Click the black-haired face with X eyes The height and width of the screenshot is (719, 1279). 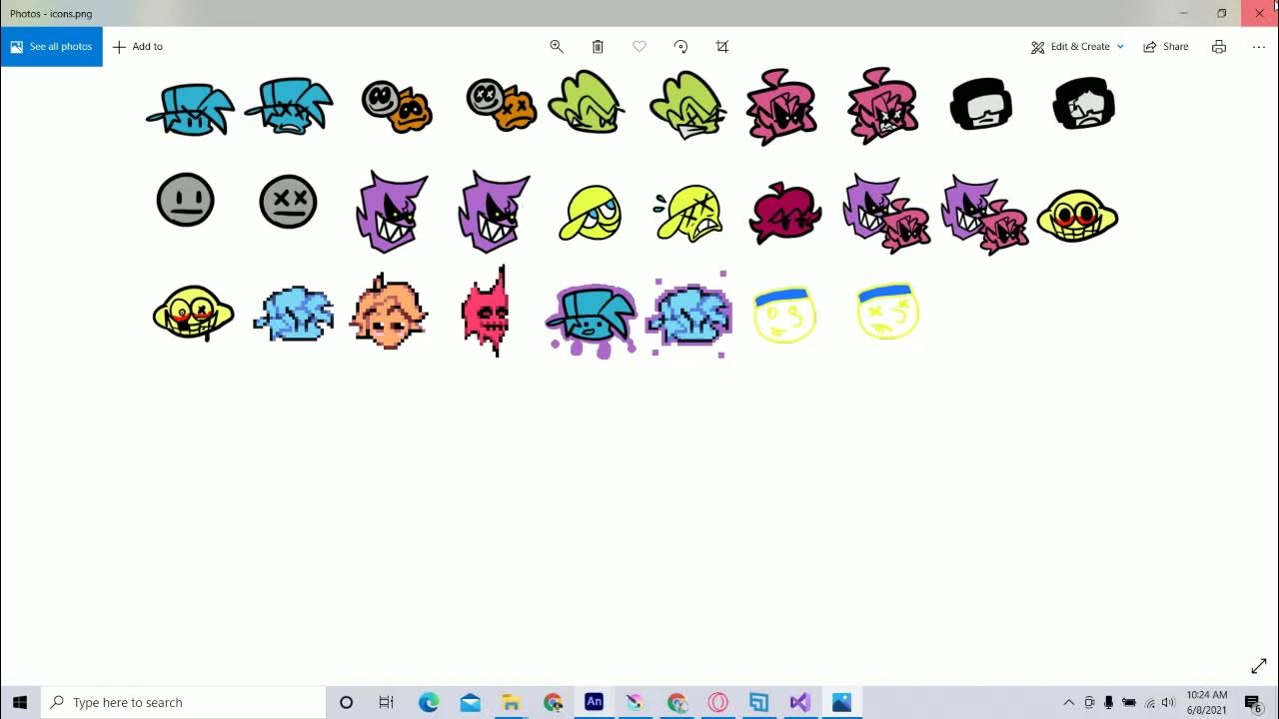(1084, 103)
